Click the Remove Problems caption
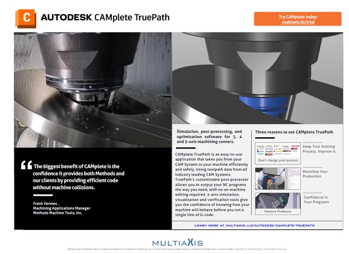349x254 pixels. click(x=278, y=211)
